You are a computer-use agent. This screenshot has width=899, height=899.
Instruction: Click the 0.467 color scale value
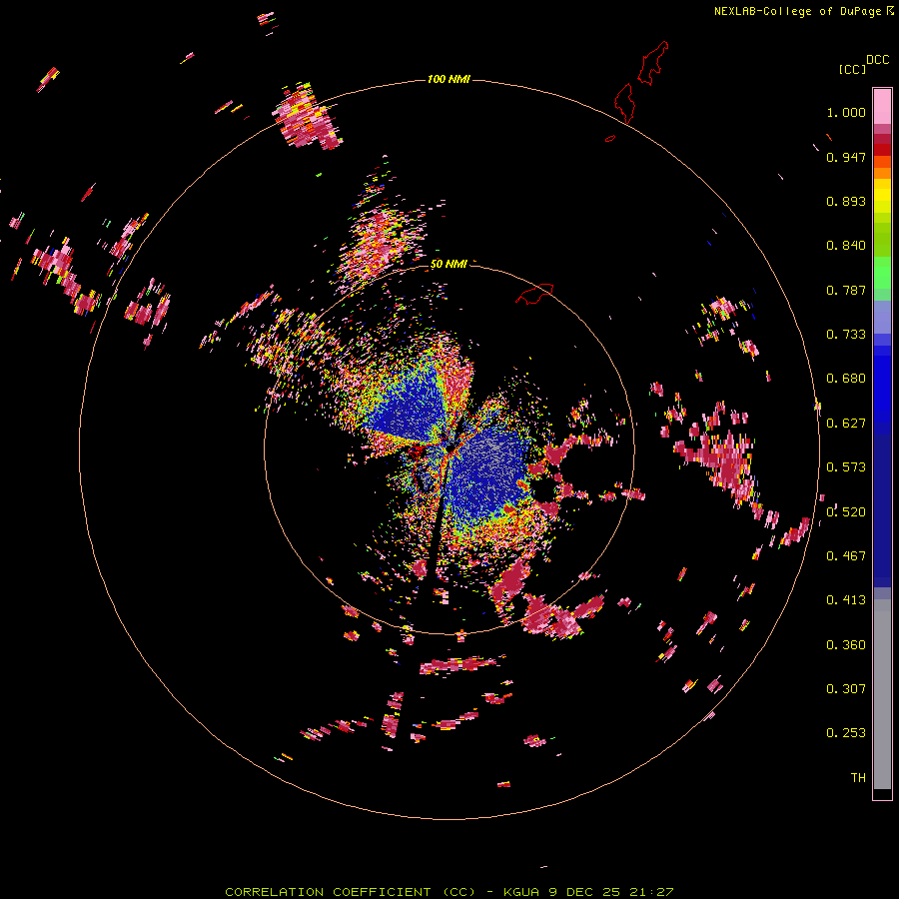pos(846,556)
